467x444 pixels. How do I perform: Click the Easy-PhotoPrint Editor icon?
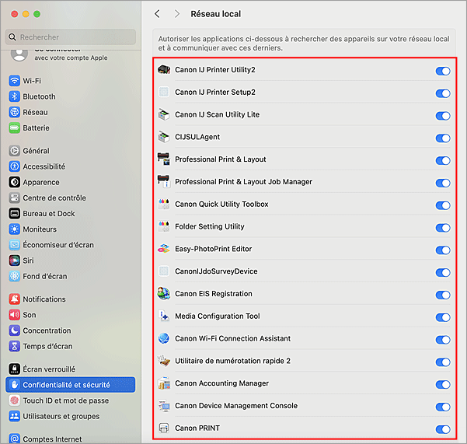coord(163,250)
